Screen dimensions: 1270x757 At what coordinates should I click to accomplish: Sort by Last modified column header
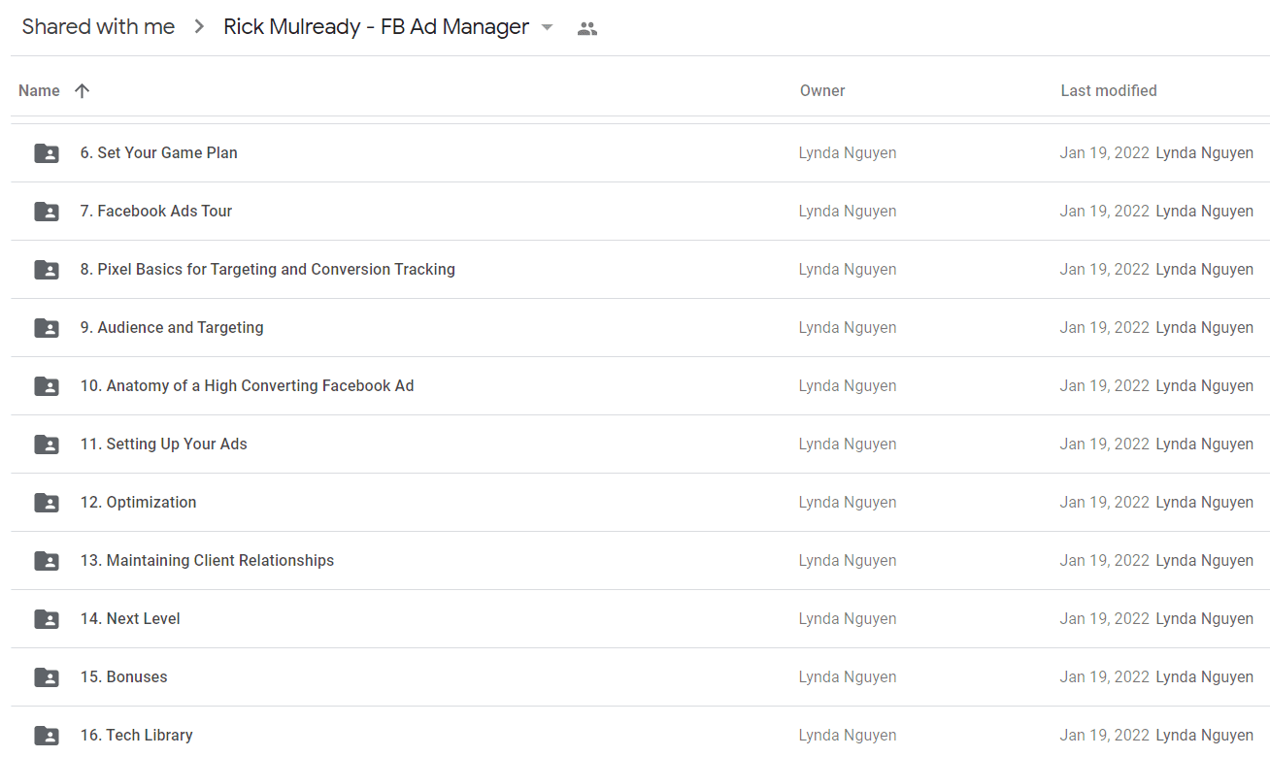coord(1109,90)
